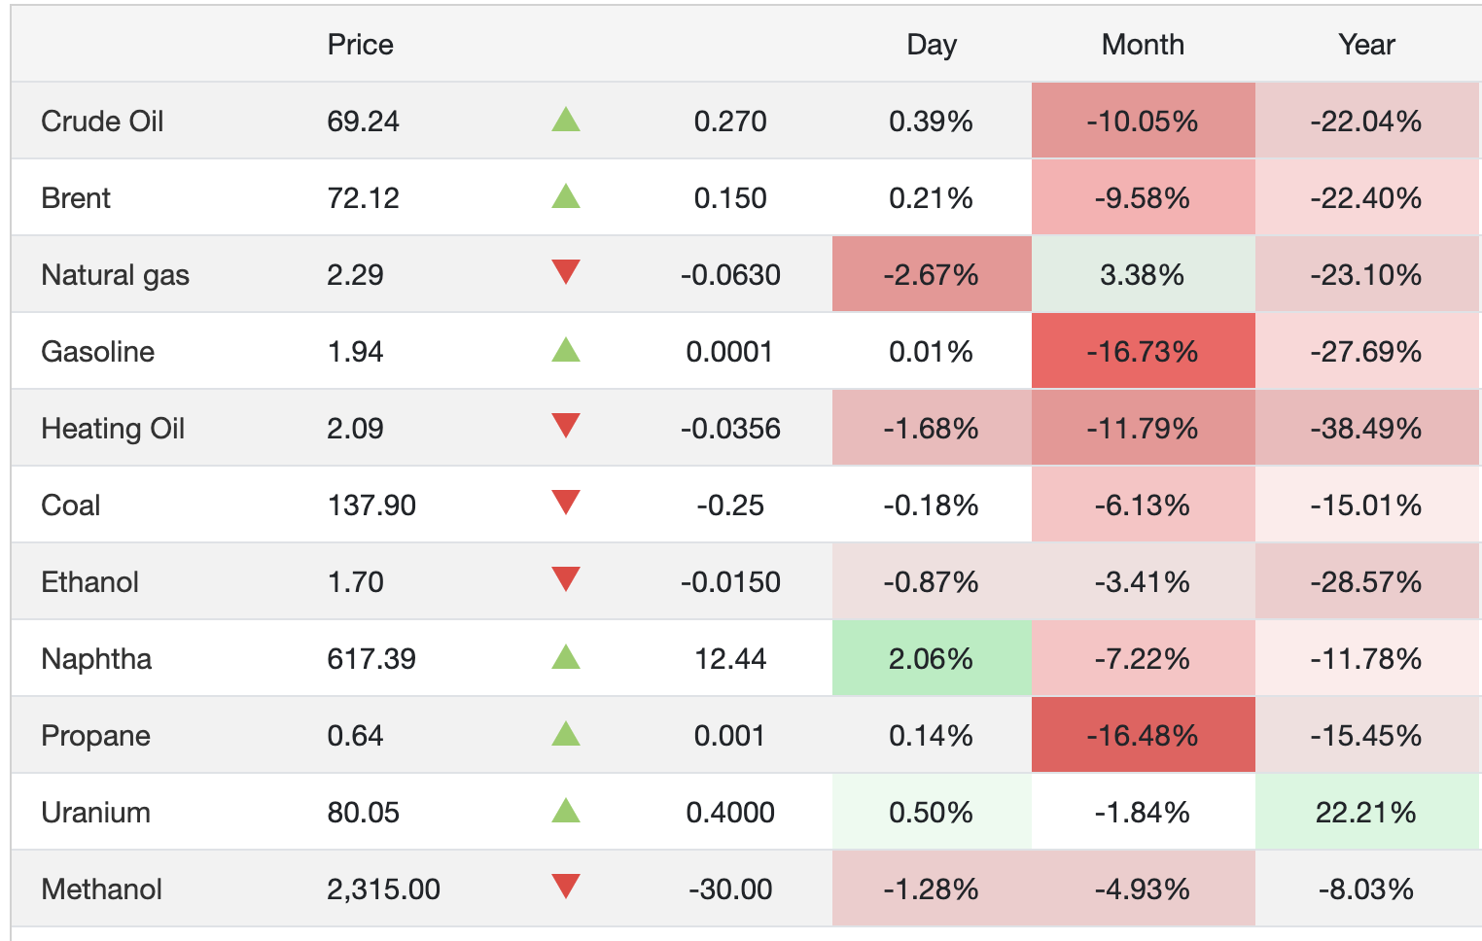The height and width of the screenshot is (941, 1482).
Task: Select Brent price 72.12
Action: (x=363, y=198)
